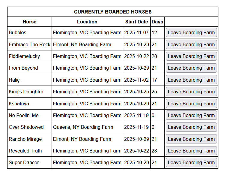Click Leave Boarding Farm for Bubbles

pos(191,32)
